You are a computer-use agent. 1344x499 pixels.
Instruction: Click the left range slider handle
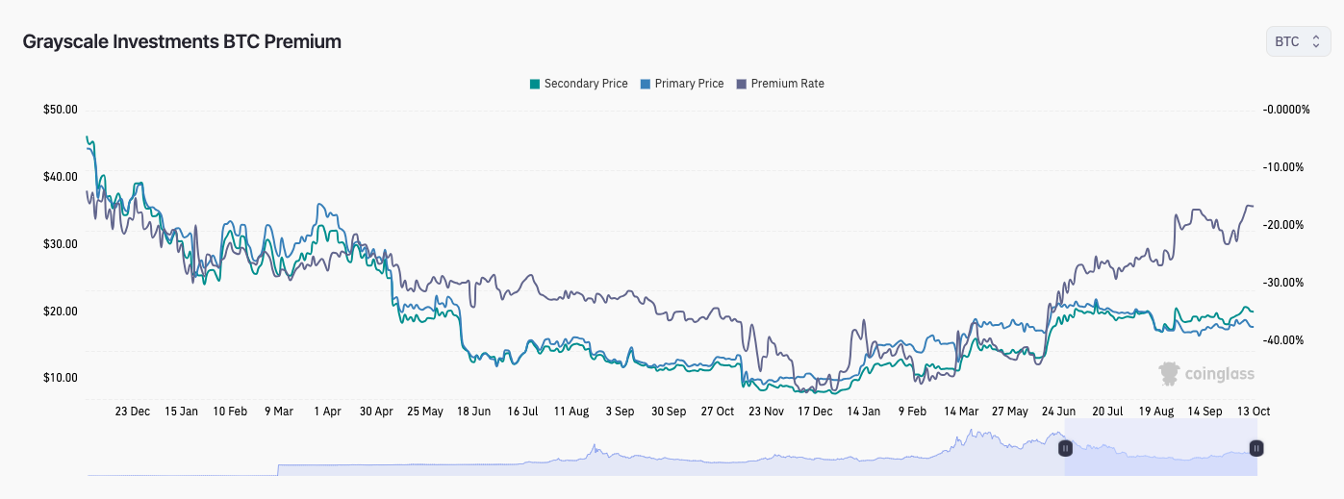pyautogui.click(x=1065, y=448)
